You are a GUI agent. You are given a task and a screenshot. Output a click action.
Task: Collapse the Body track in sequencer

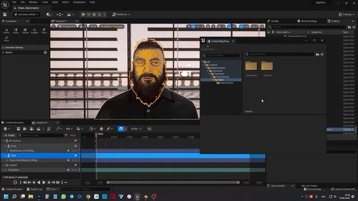[x=6, y=146]
